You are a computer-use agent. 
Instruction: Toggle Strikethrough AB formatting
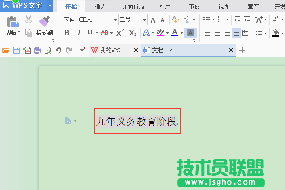[x=104, y=33]
